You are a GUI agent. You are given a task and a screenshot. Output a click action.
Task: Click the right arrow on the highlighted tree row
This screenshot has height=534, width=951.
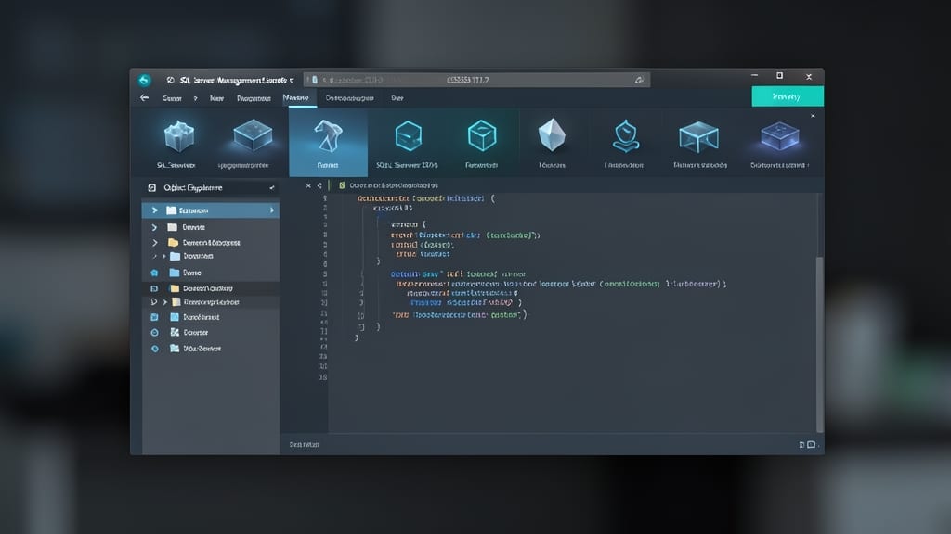[x=272, y=210]
